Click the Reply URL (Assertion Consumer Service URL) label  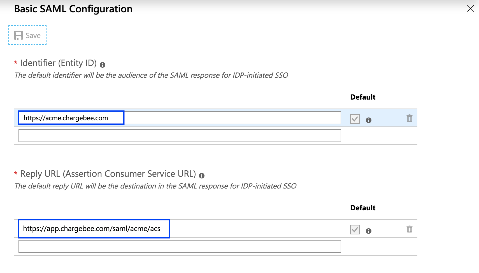tap(108, 174)
